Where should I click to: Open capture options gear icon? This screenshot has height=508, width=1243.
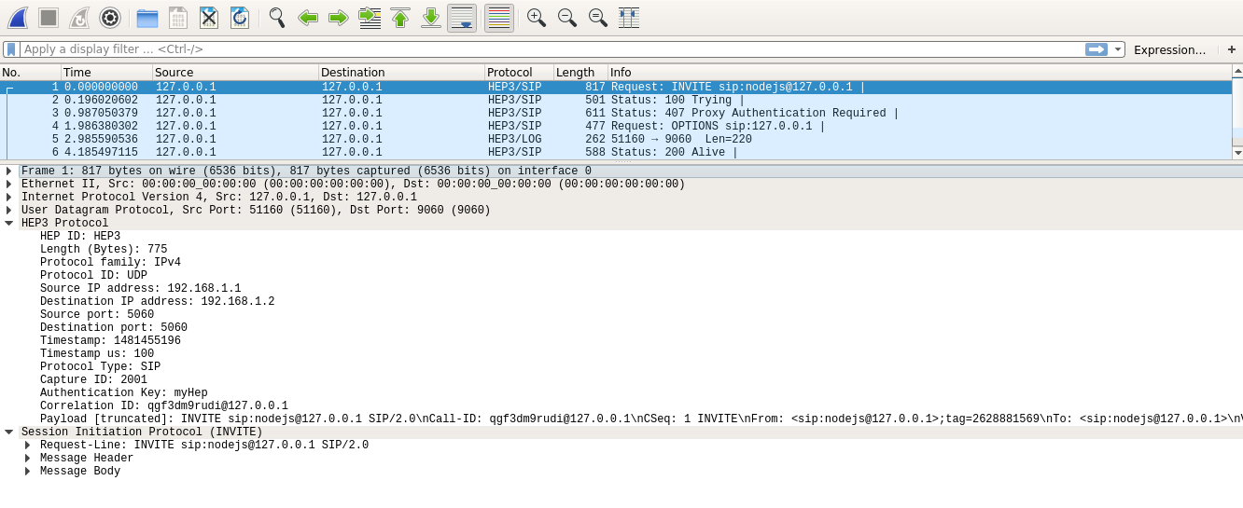(x=110, y=17)
